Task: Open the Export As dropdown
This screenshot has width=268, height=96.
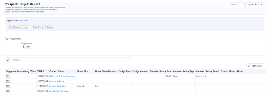Action: point(237,5)
